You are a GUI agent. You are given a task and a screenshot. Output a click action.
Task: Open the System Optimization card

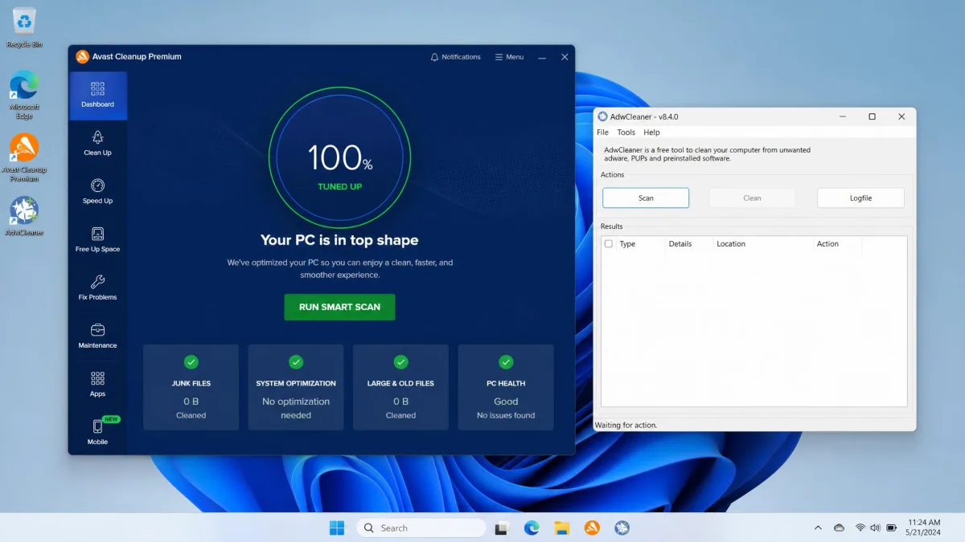point(296,387)
